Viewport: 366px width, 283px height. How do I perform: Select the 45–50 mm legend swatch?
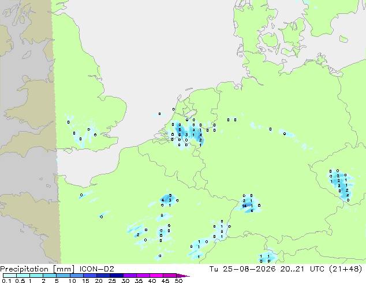coord(170,275)
